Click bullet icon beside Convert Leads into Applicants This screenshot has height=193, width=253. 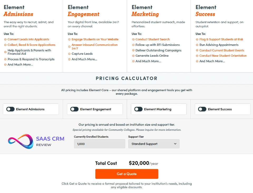pyautogui.click(x=5, y=40)
